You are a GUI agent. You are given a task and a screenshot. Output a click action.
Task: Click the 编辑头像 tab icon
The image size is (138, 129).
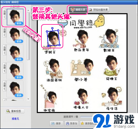click(73, 10)
